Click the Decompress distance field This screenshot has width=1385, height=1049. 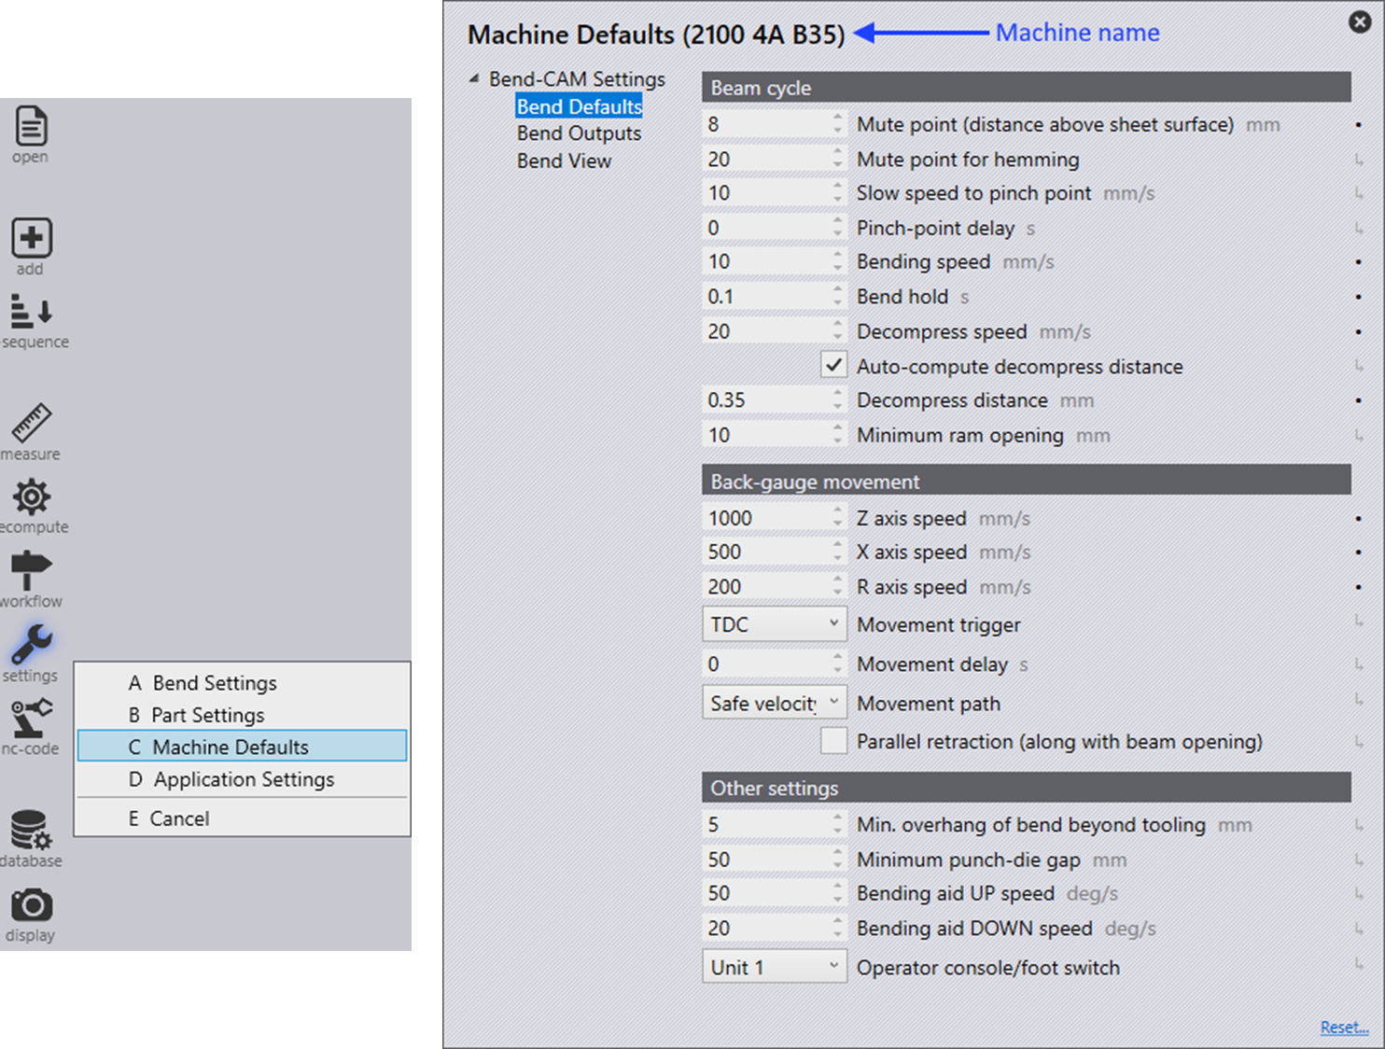click(x=773, y=400)
